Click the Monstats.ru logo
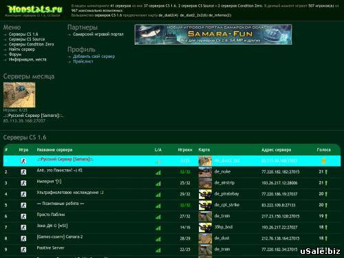The width and height of the screenshot is (344, 258). coord(35,10)
